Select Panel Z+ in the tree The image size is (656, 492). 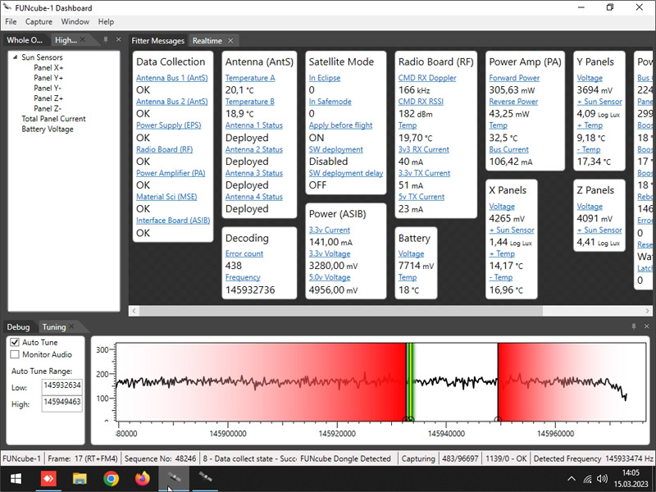(48, 98)
